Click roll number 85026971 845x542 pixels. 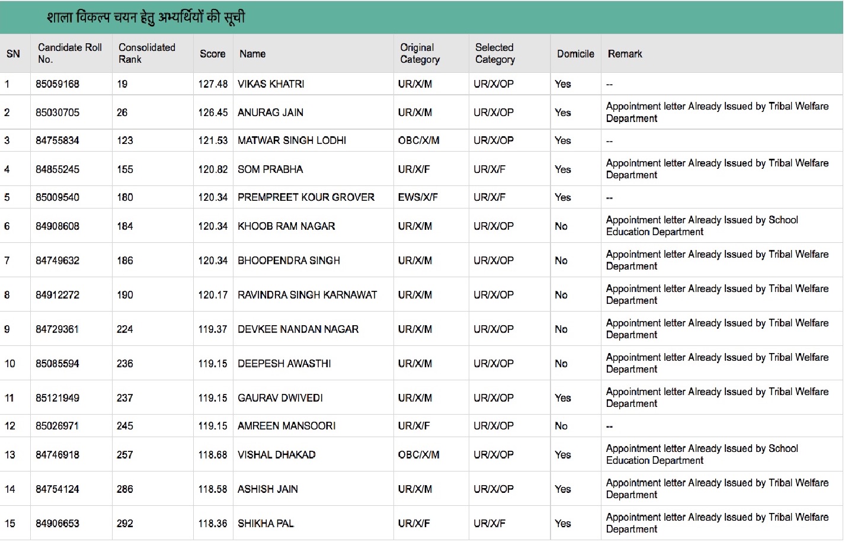[x=57, y=426]
